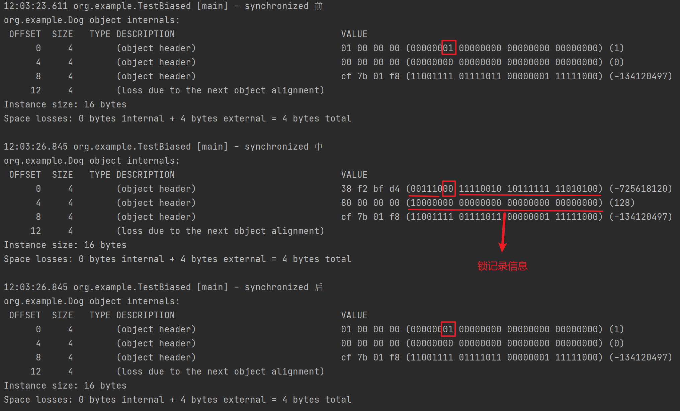Click the decimal value (128)
Image resolution: width=680 pixels, height=411 pixels.
click(x=622, y=203)
